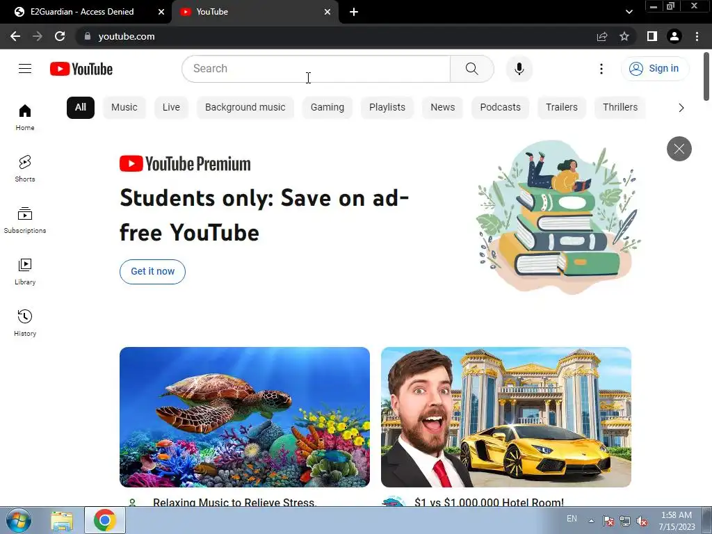Click the YouTube logo

81,69
